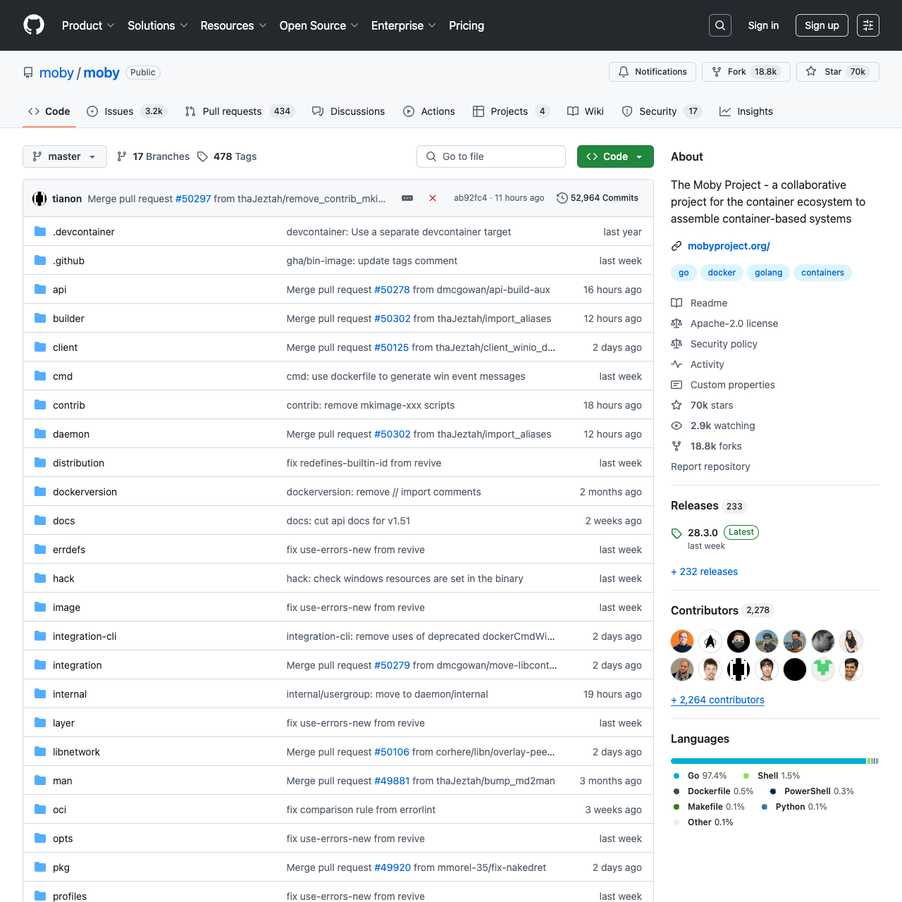This screenshot has height=902, width=902.
Task: Open the Security tab
Action: 662,111
